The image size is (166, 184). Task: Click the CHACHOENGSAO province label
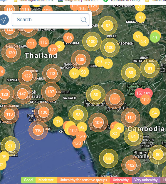(x=43, y=102)
